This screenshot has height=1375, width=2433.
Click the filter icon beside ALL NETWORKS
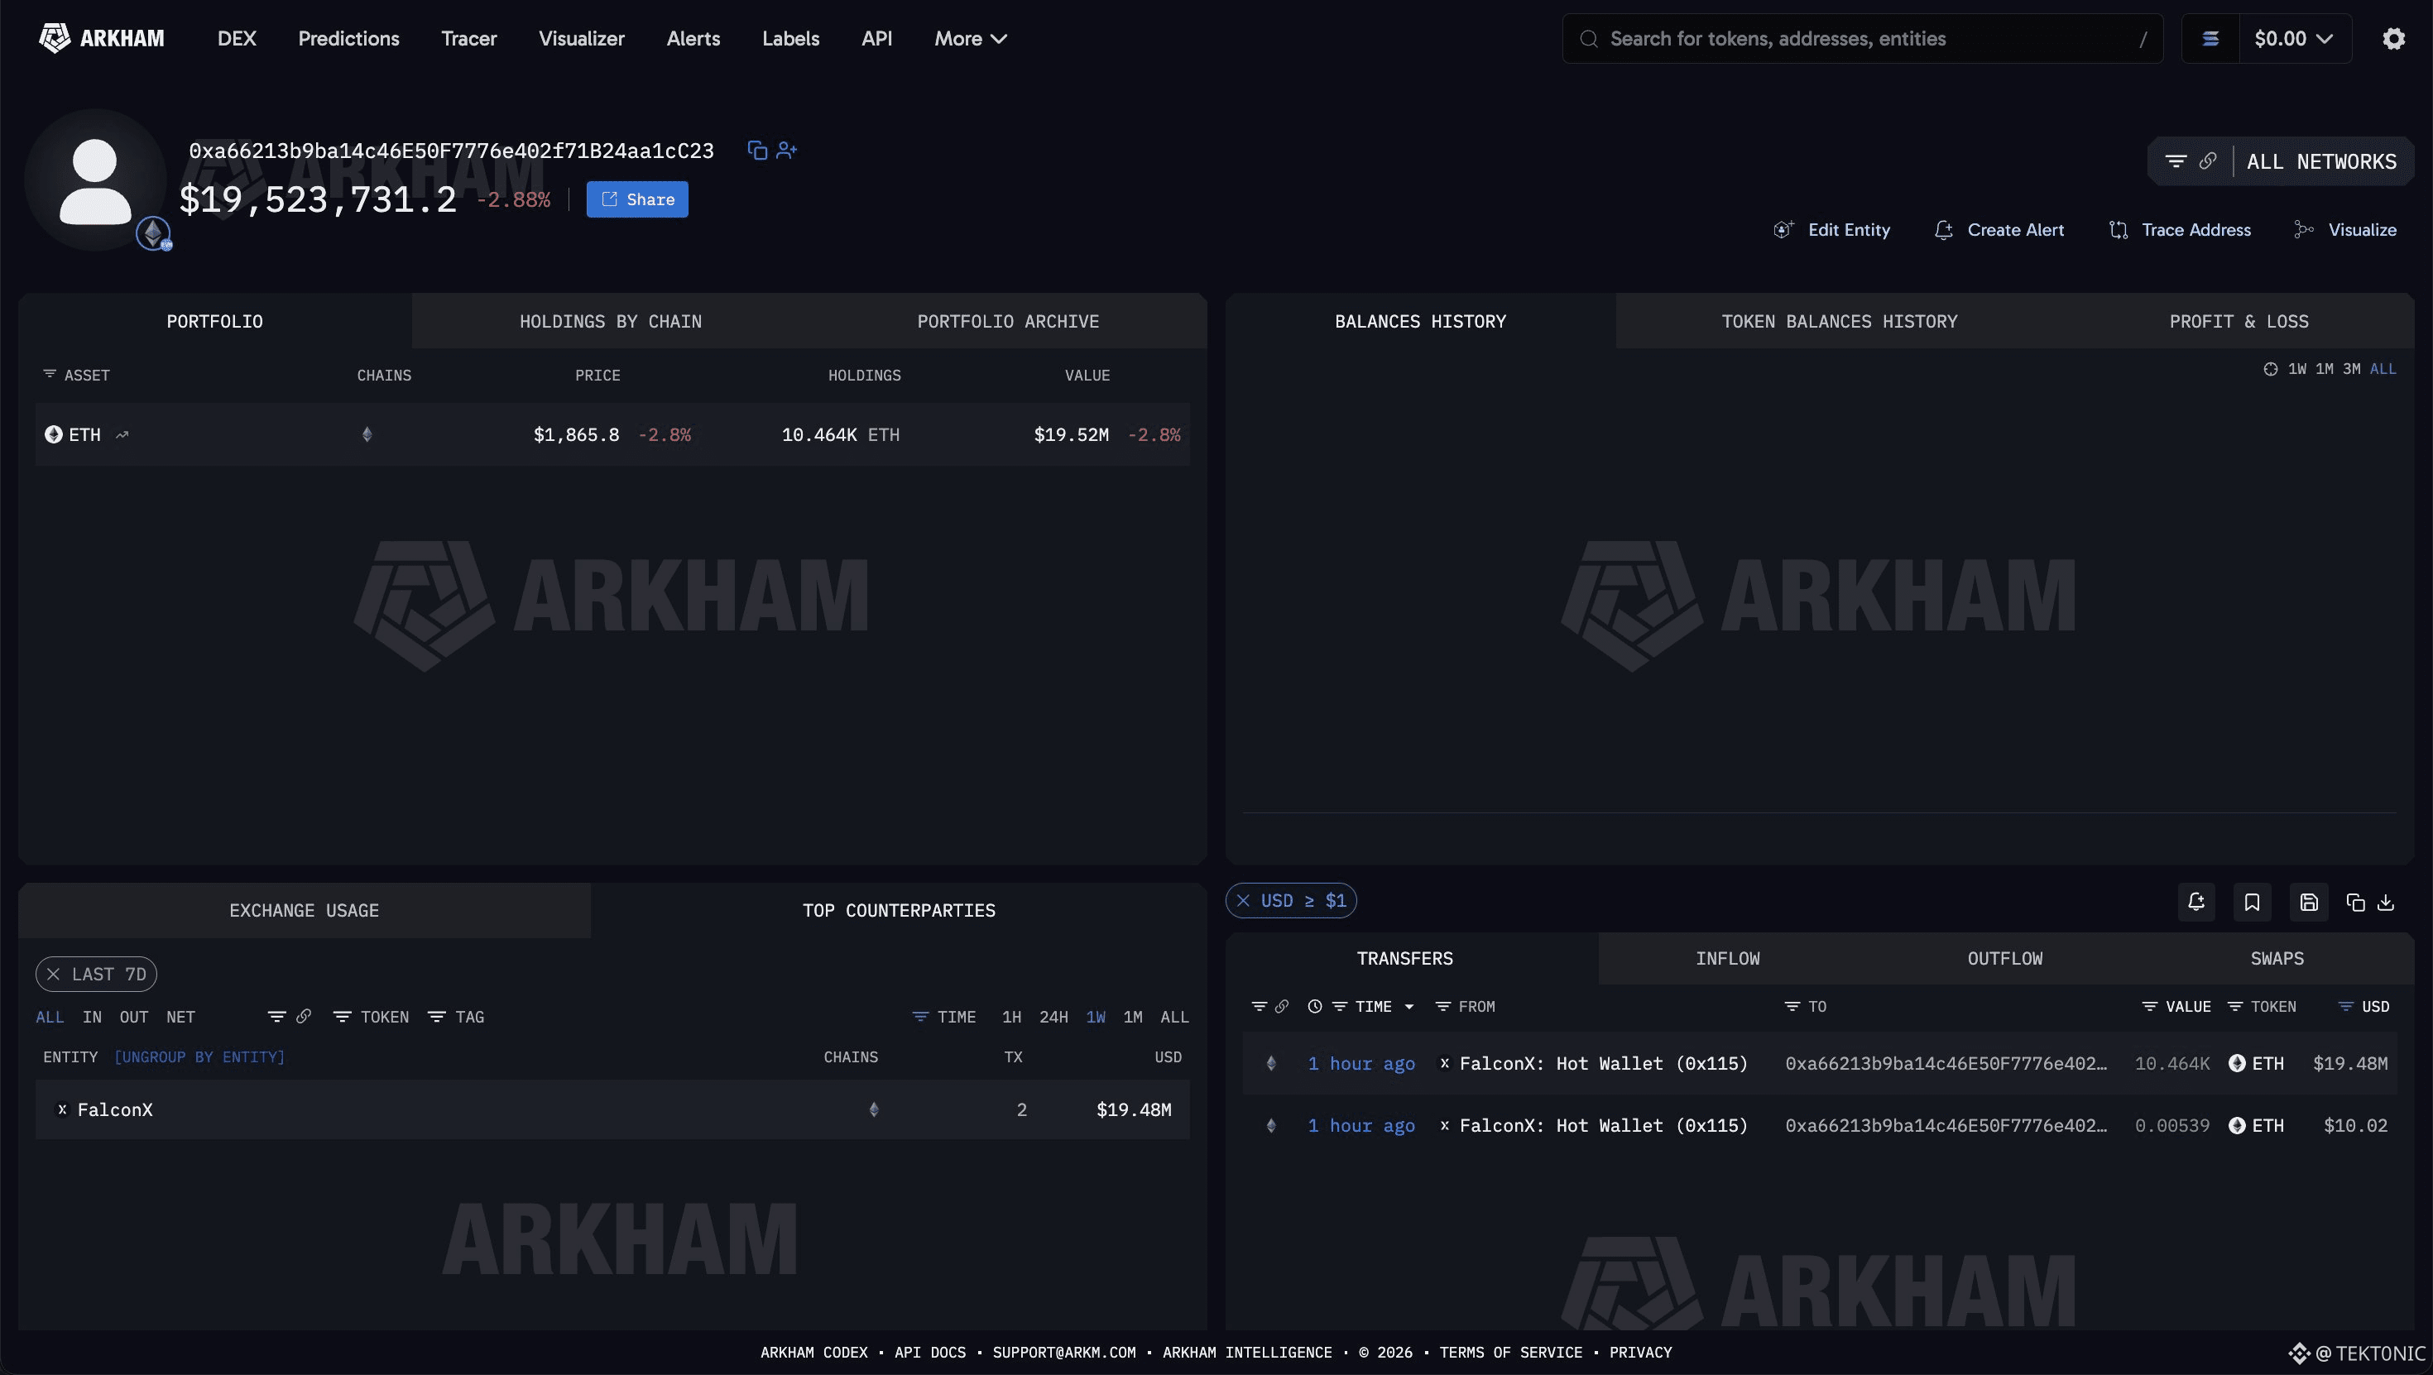[2176, 161]
